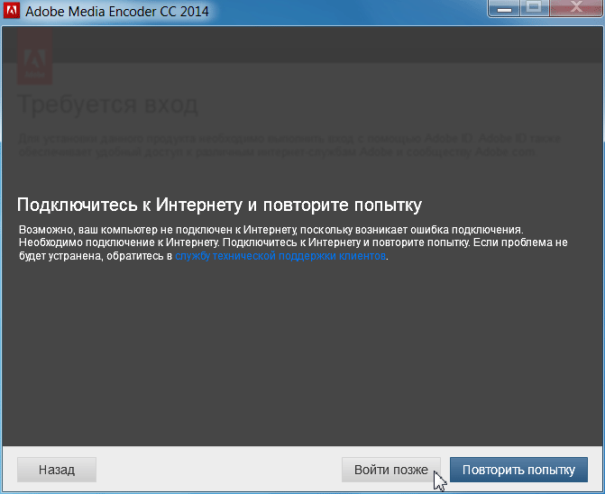Click the Adobe icon in title bar

click(11, 11)
